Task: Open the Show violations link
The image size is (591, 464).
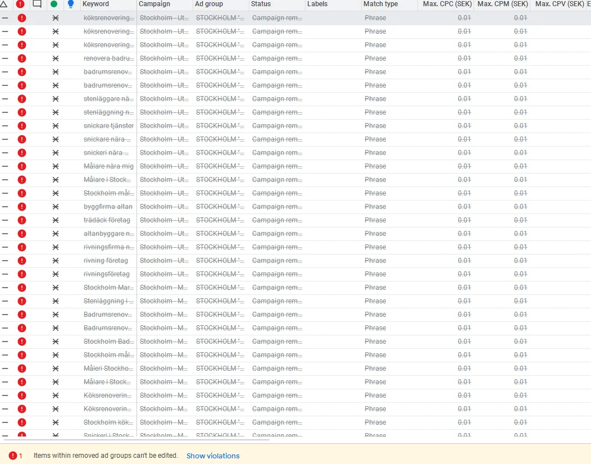Action: point(213,456)
